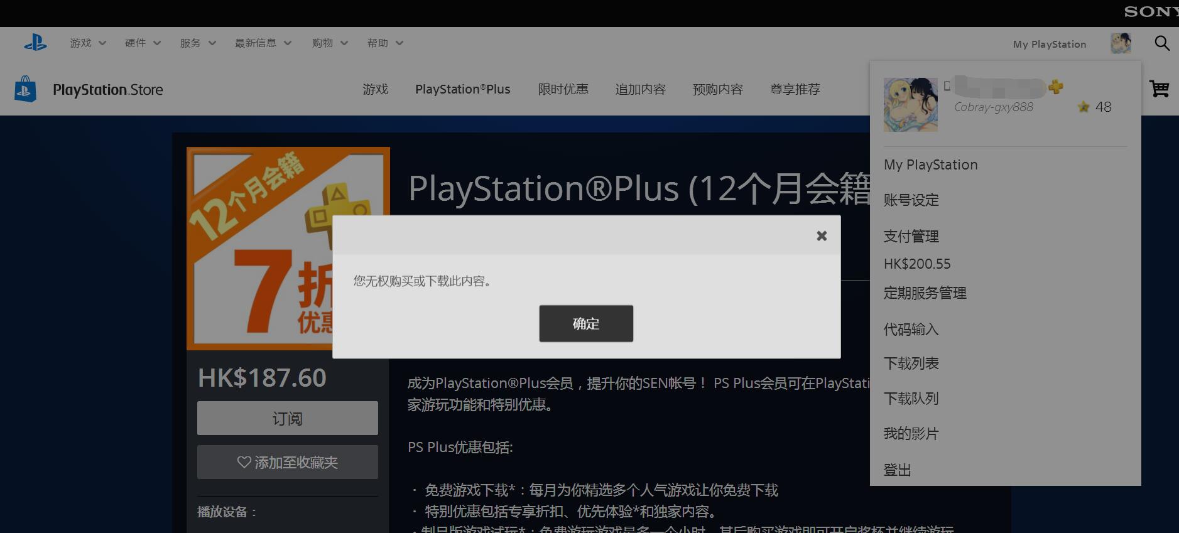Click the PlayStation Store bag icon
The height and width of the screenshot is (533, 1179).
coord(25,89)
